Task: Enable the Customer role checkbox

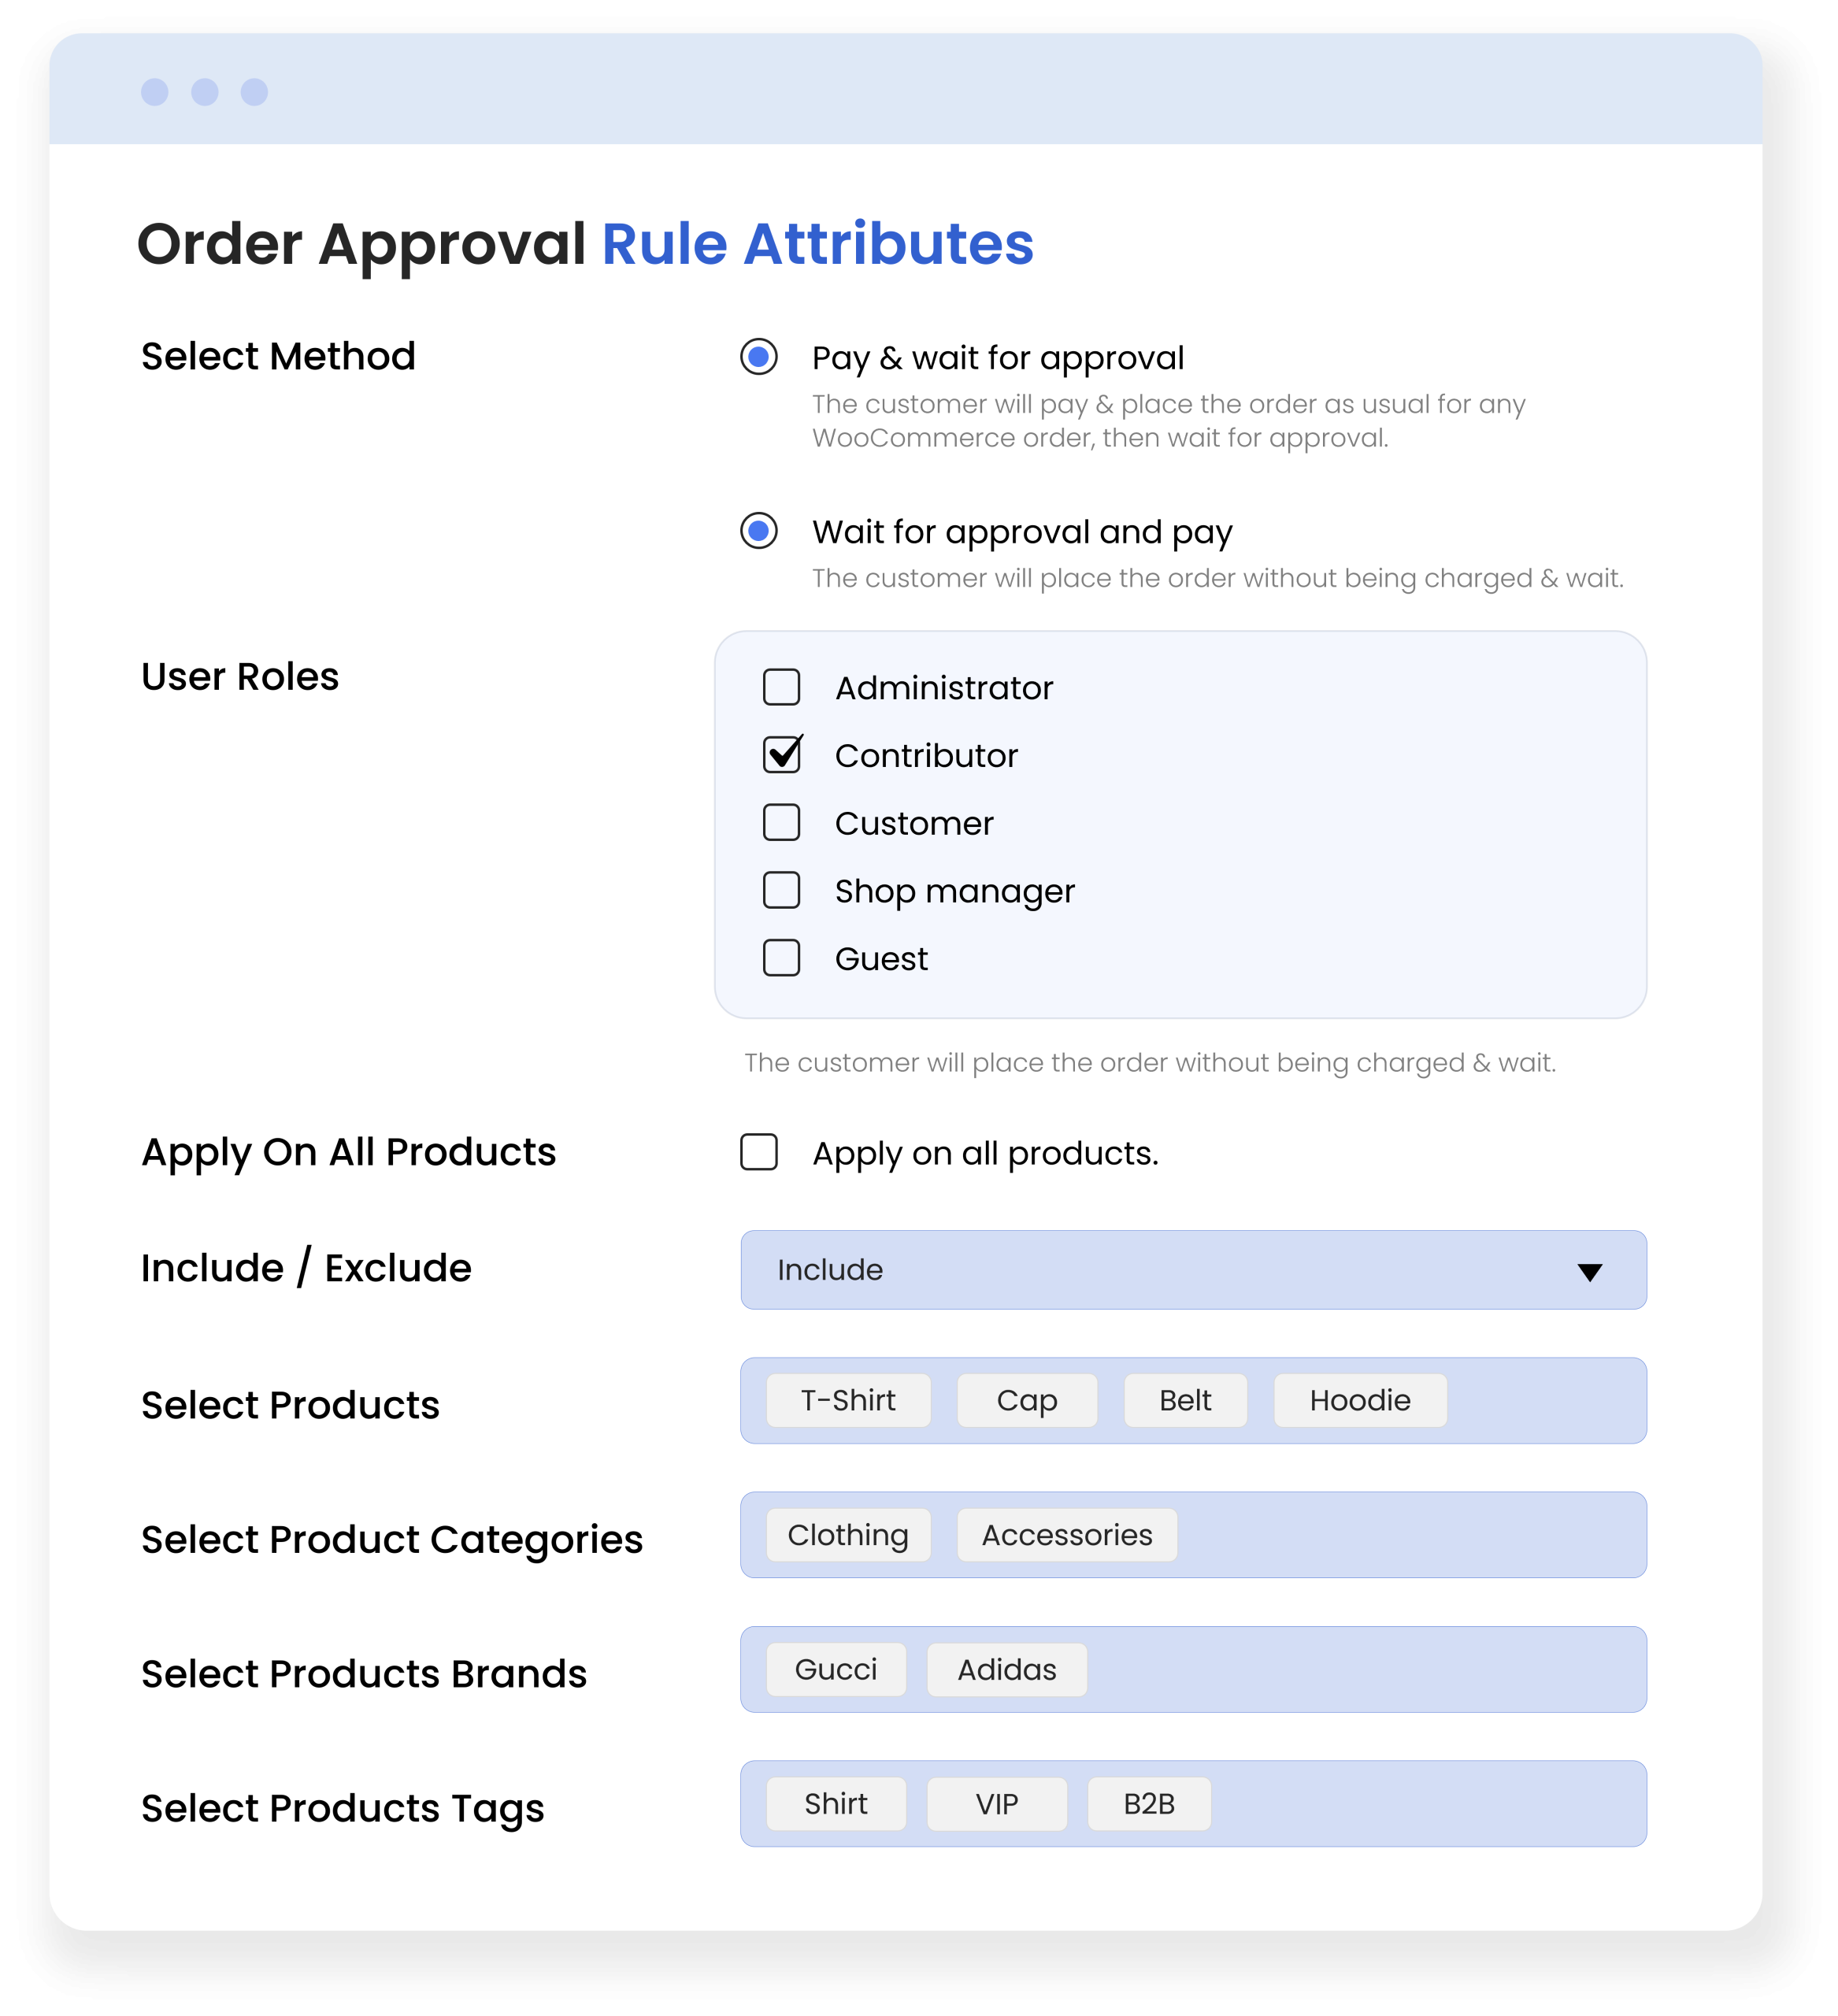Action: tap(781, 823)
